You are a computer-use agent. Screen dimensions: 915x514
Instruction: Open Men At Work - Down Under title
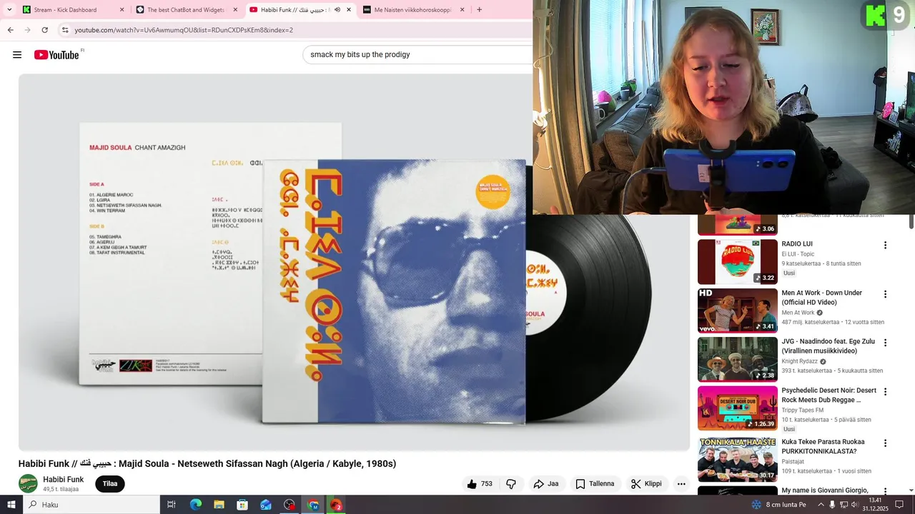tap(821, 298)
